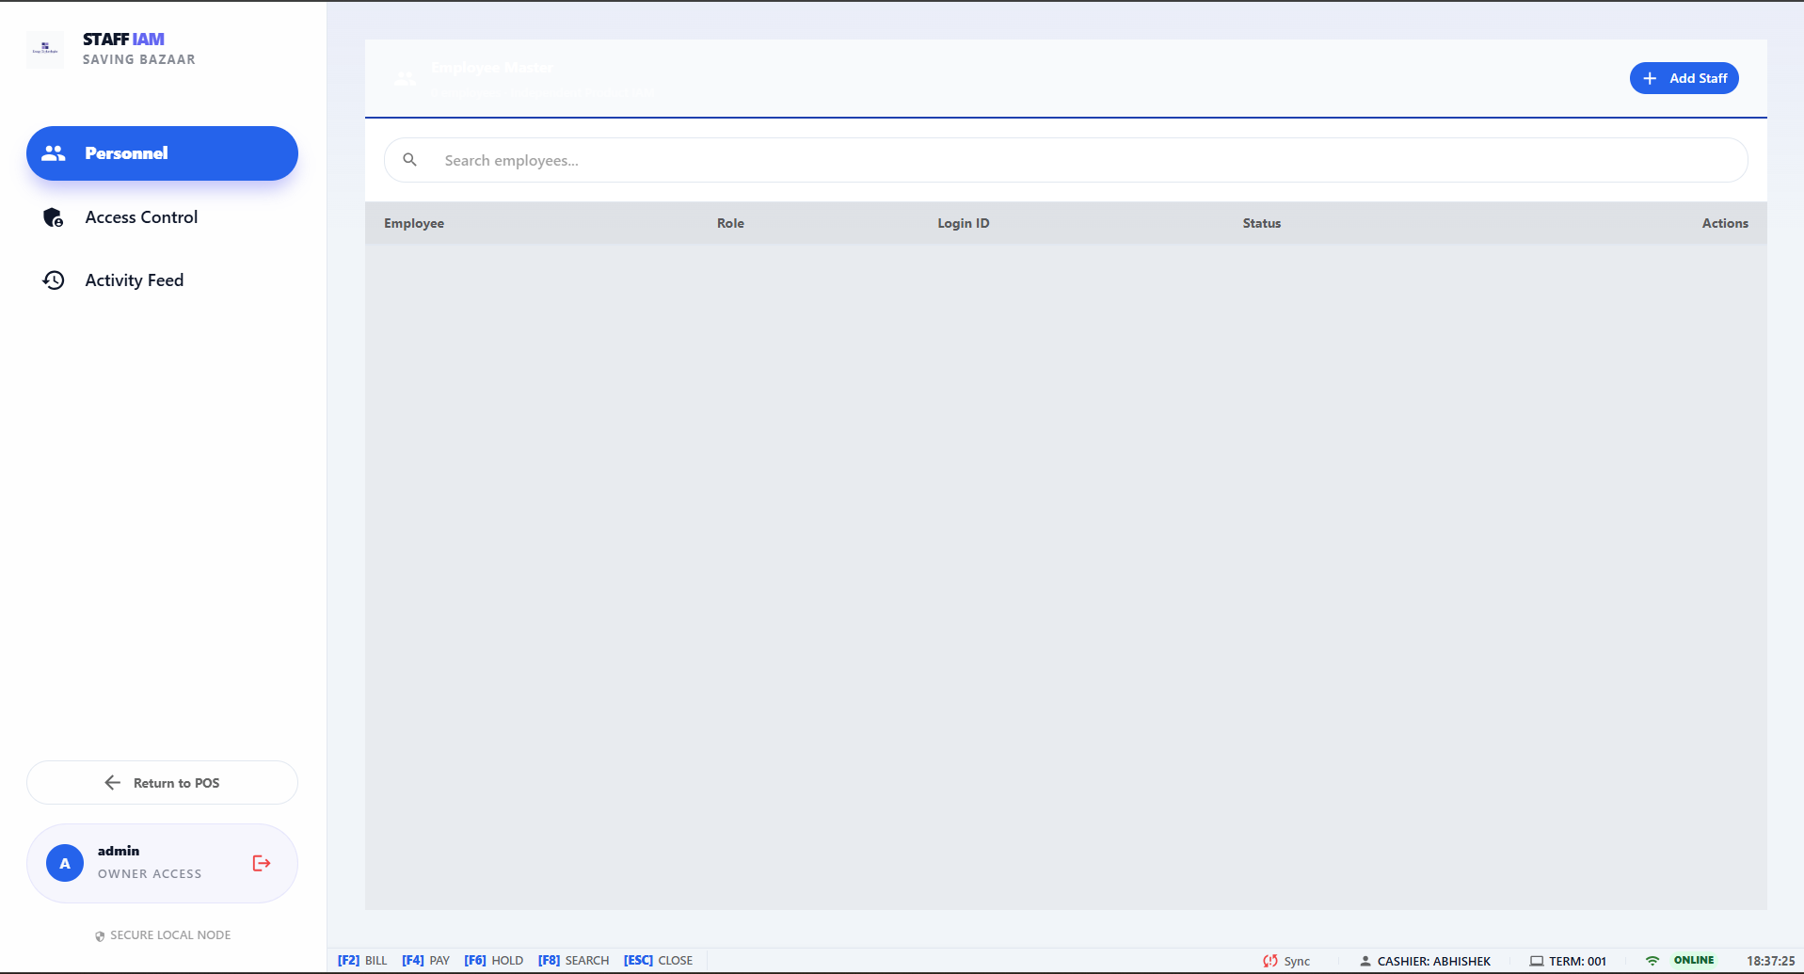Click inside the Search employees field
This screenshot has height=974, width=1804.
coord(847,159)
